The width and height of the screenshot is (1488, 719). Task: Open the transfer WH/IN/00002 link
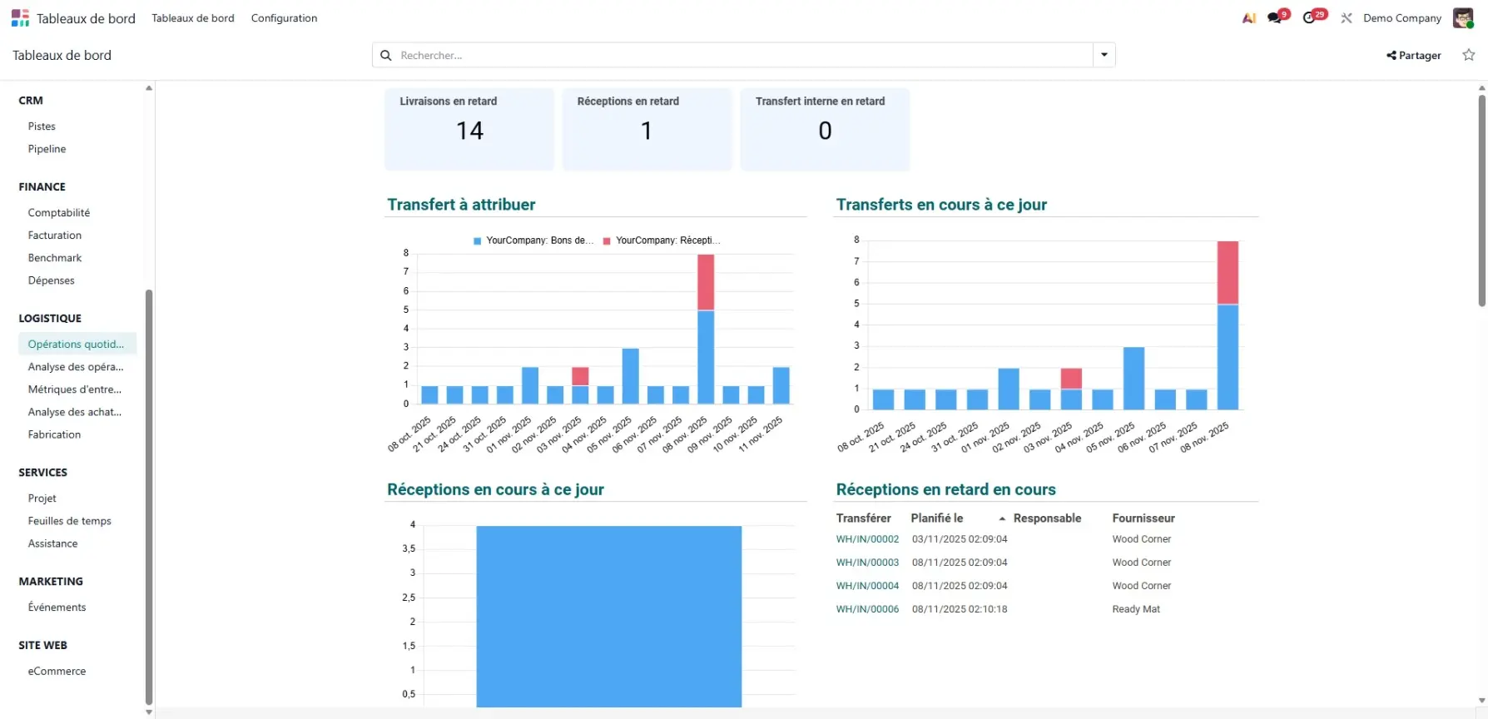867,539
